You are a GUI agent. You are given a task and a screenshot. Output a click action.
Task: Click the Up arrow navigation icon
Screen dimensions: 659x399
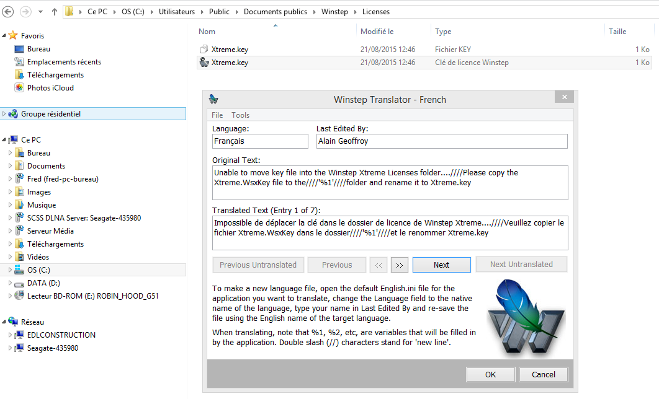pyautogui.click(x=55, y=12)
